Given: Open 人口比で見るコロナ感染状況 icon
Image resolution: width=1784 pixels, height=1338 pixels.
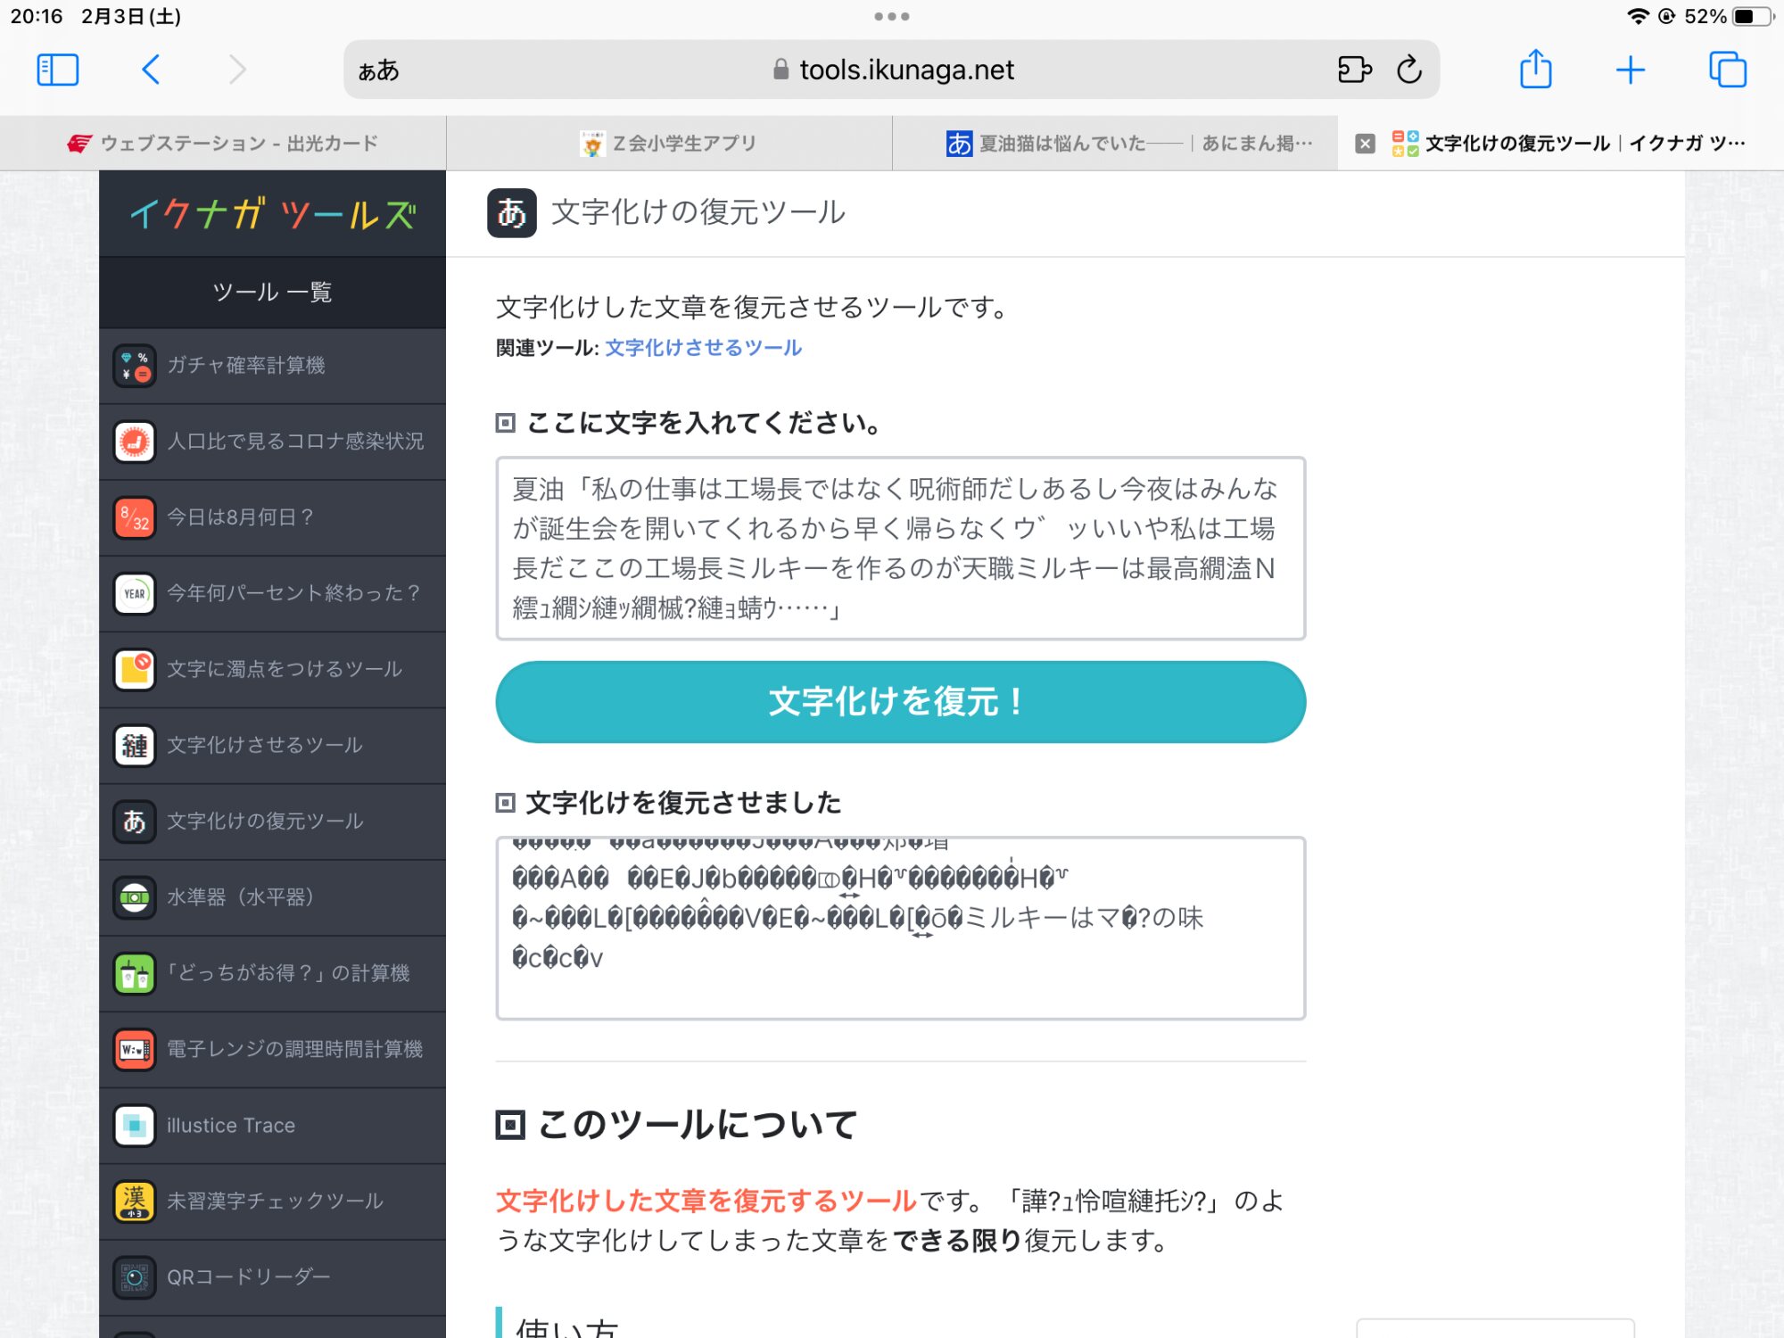Looking at the screenshot, I should click(x=135, y=442).
